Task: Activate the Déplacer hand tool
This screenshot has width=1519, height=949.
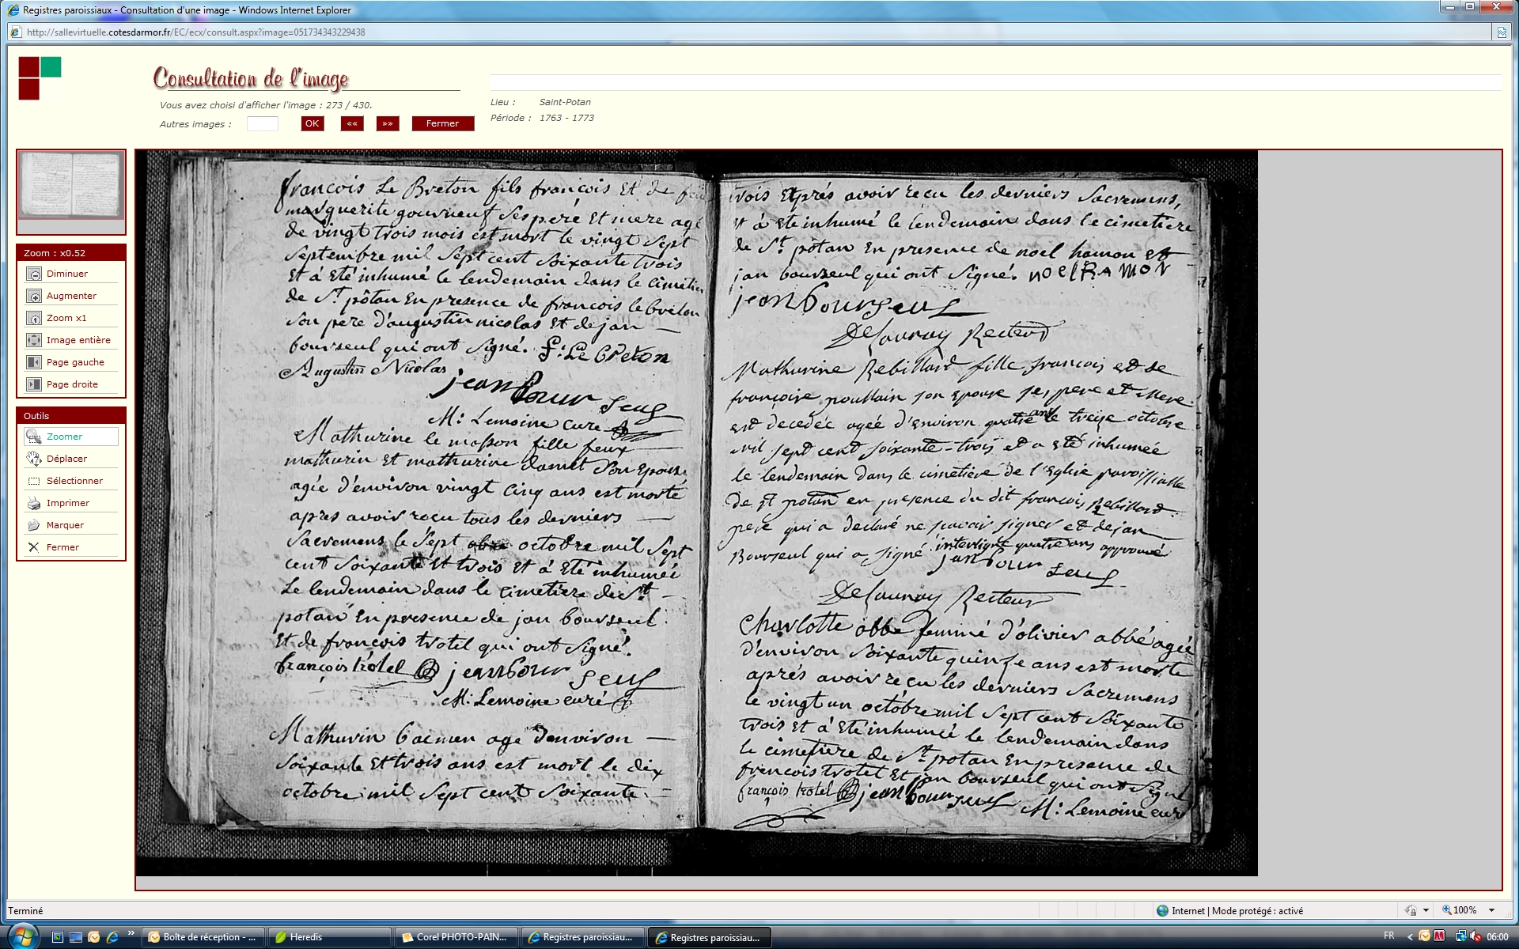Action: click(x=34, y=459)
